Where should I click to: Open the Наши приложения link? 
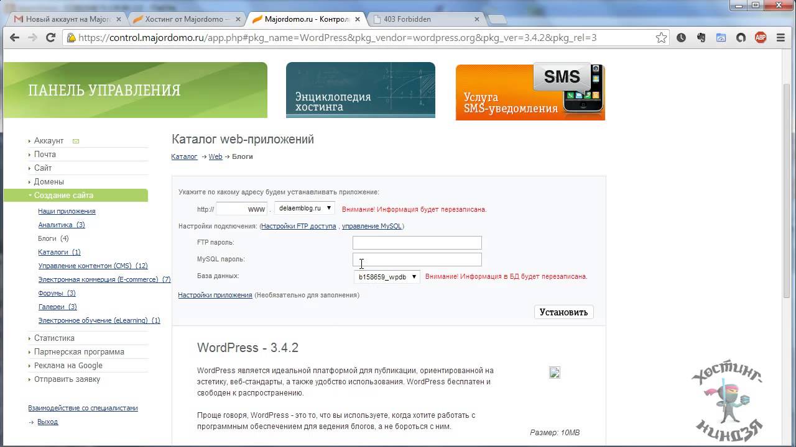point(67,212)
